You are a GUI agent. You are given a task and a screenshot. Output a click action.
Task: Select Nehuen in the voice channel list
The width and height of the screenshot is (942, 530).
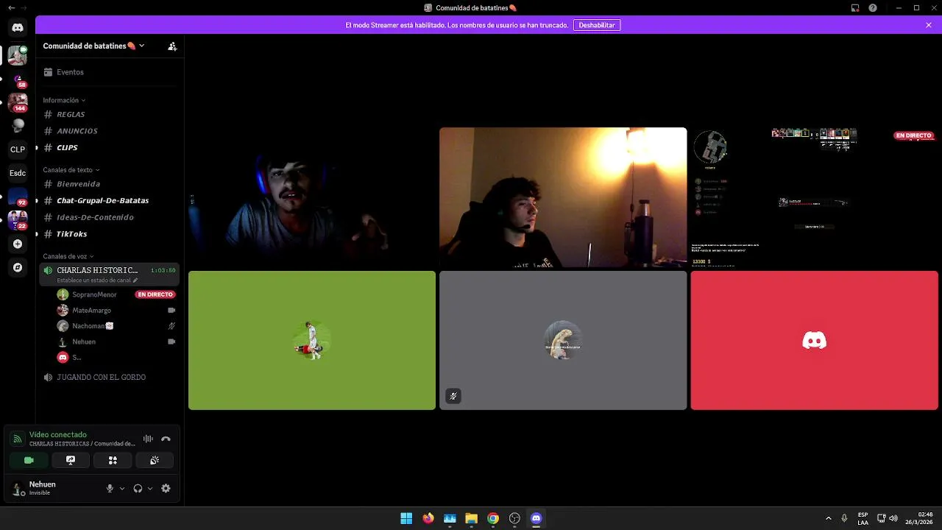click(116, 342)
